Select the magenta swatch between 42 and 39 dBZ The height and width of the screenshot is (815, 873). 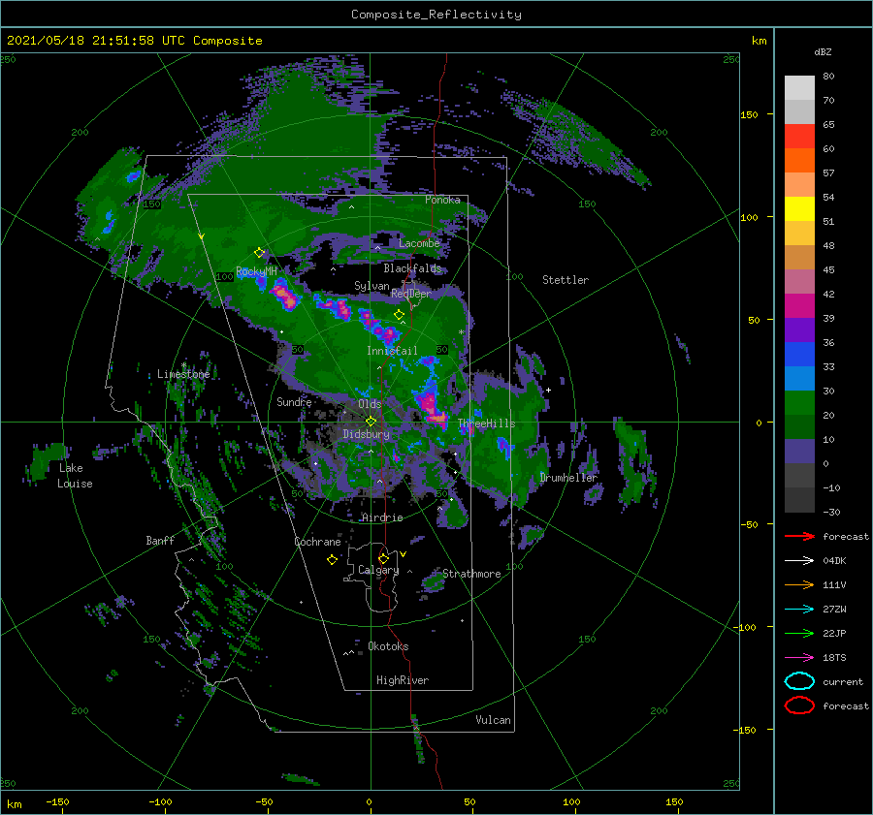(x=799, y=306)
